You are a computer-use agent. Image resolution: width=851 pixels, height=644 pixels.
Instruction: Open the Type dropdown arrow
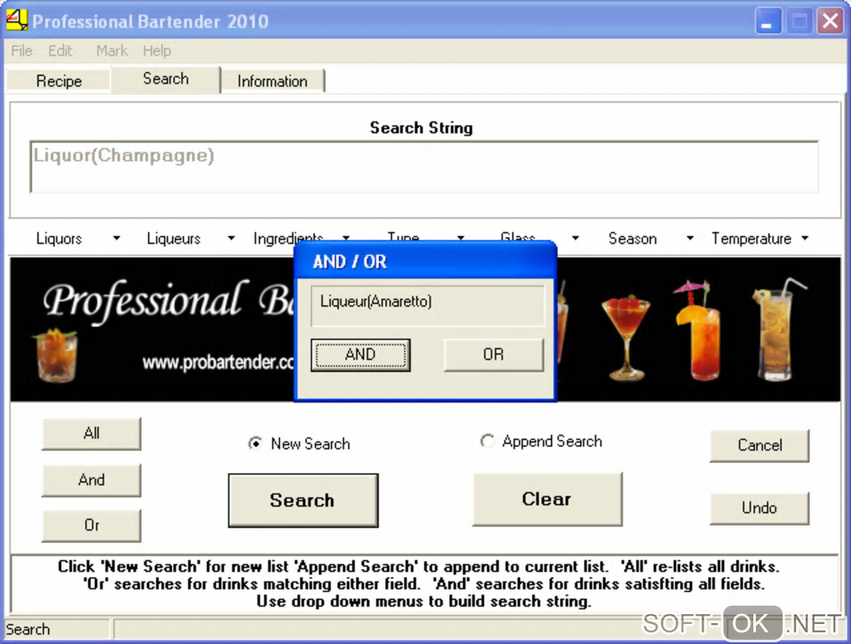tap(461, 238)
